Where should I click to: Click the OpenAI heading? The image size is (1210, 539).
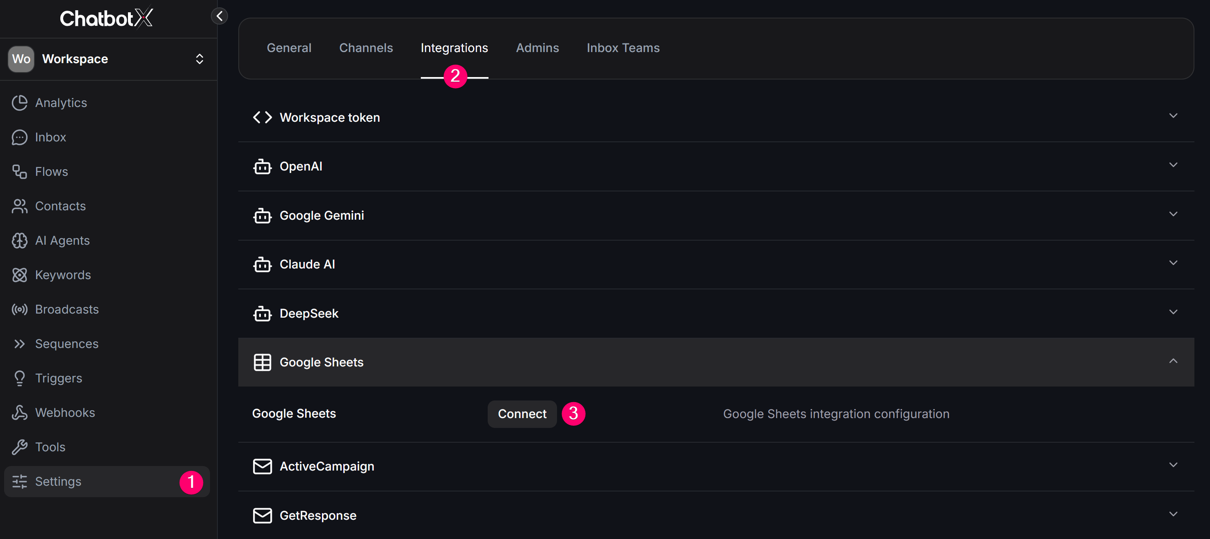click(x=301, y=166)
